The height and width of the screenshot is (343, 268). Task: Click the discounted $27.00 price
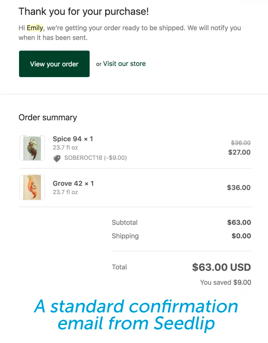(x=239, y=152)
